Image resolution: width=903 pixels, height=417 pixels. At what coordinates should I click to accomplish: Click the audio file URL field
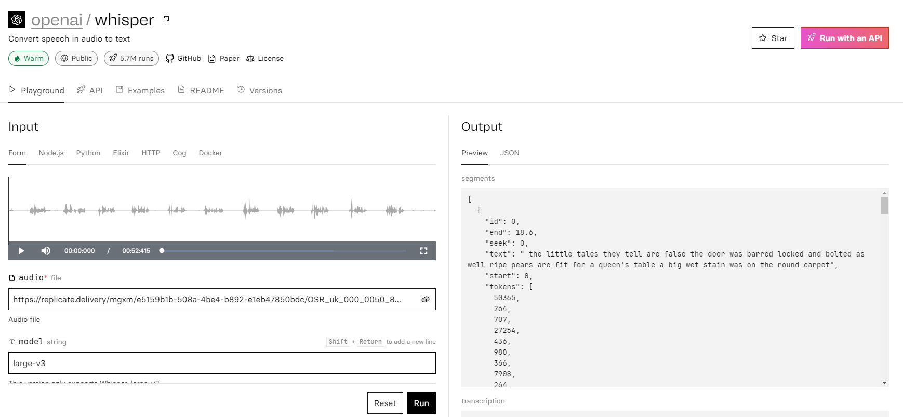coord(222,299)
